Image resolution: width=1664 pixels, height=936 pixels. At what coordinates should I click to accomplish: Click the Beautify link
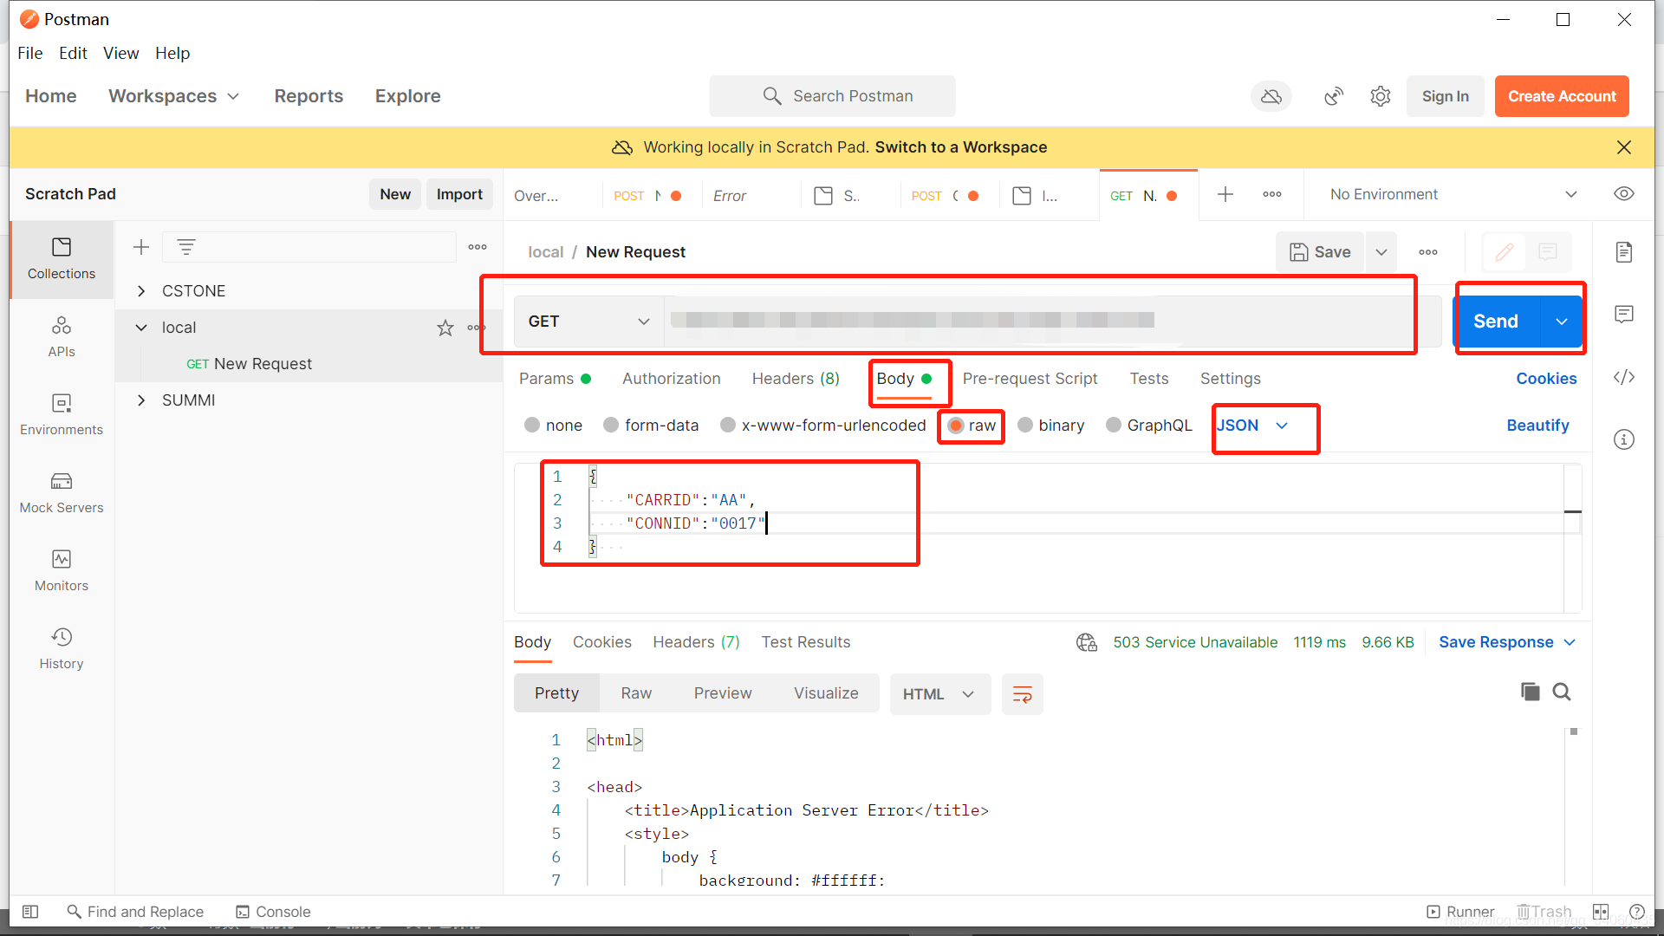click(x=1537, y=426)
